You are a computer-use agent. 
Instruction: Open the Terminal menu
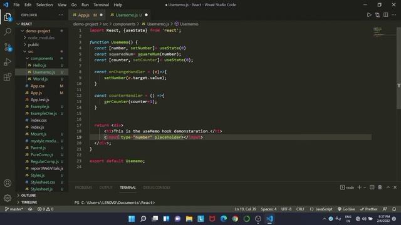101,5
